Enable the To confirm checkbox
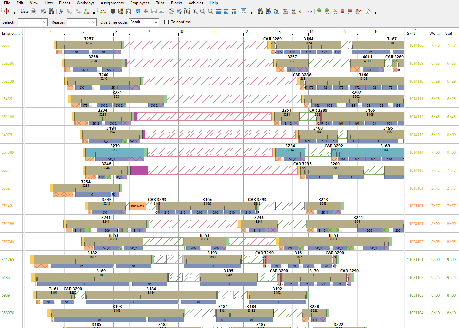Image resolution: width=459 pixels, height=328 pixels. [166, 22]
